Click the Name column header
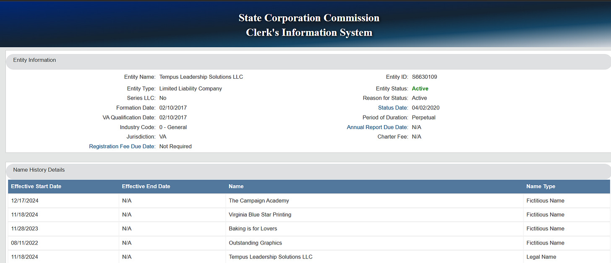The height and width of the screenshot is (263, 611). click(236, 186)
